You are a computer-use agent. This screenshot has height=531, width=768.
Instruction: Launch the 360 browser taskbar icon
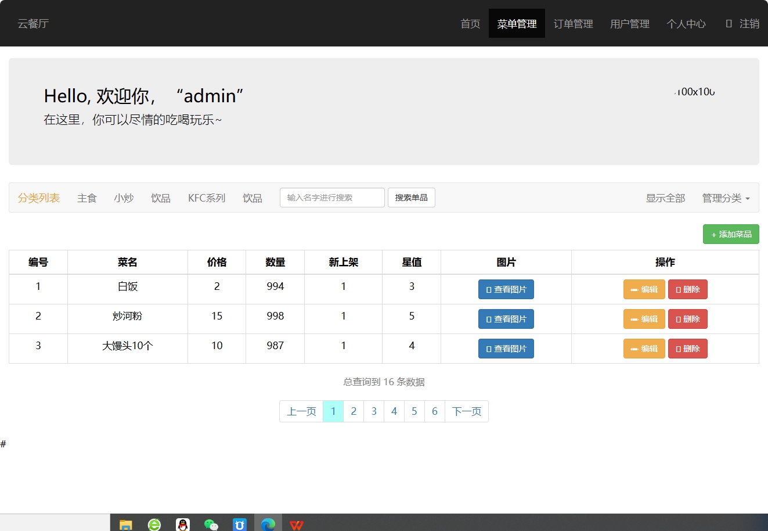pyautogui.click(x=154, y=525)
